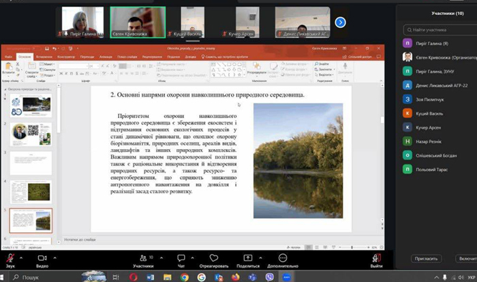The height and width of the screenshot is (282, 477).
Task: Open Конструктор ribbon tab
Action: click(66, 57)
